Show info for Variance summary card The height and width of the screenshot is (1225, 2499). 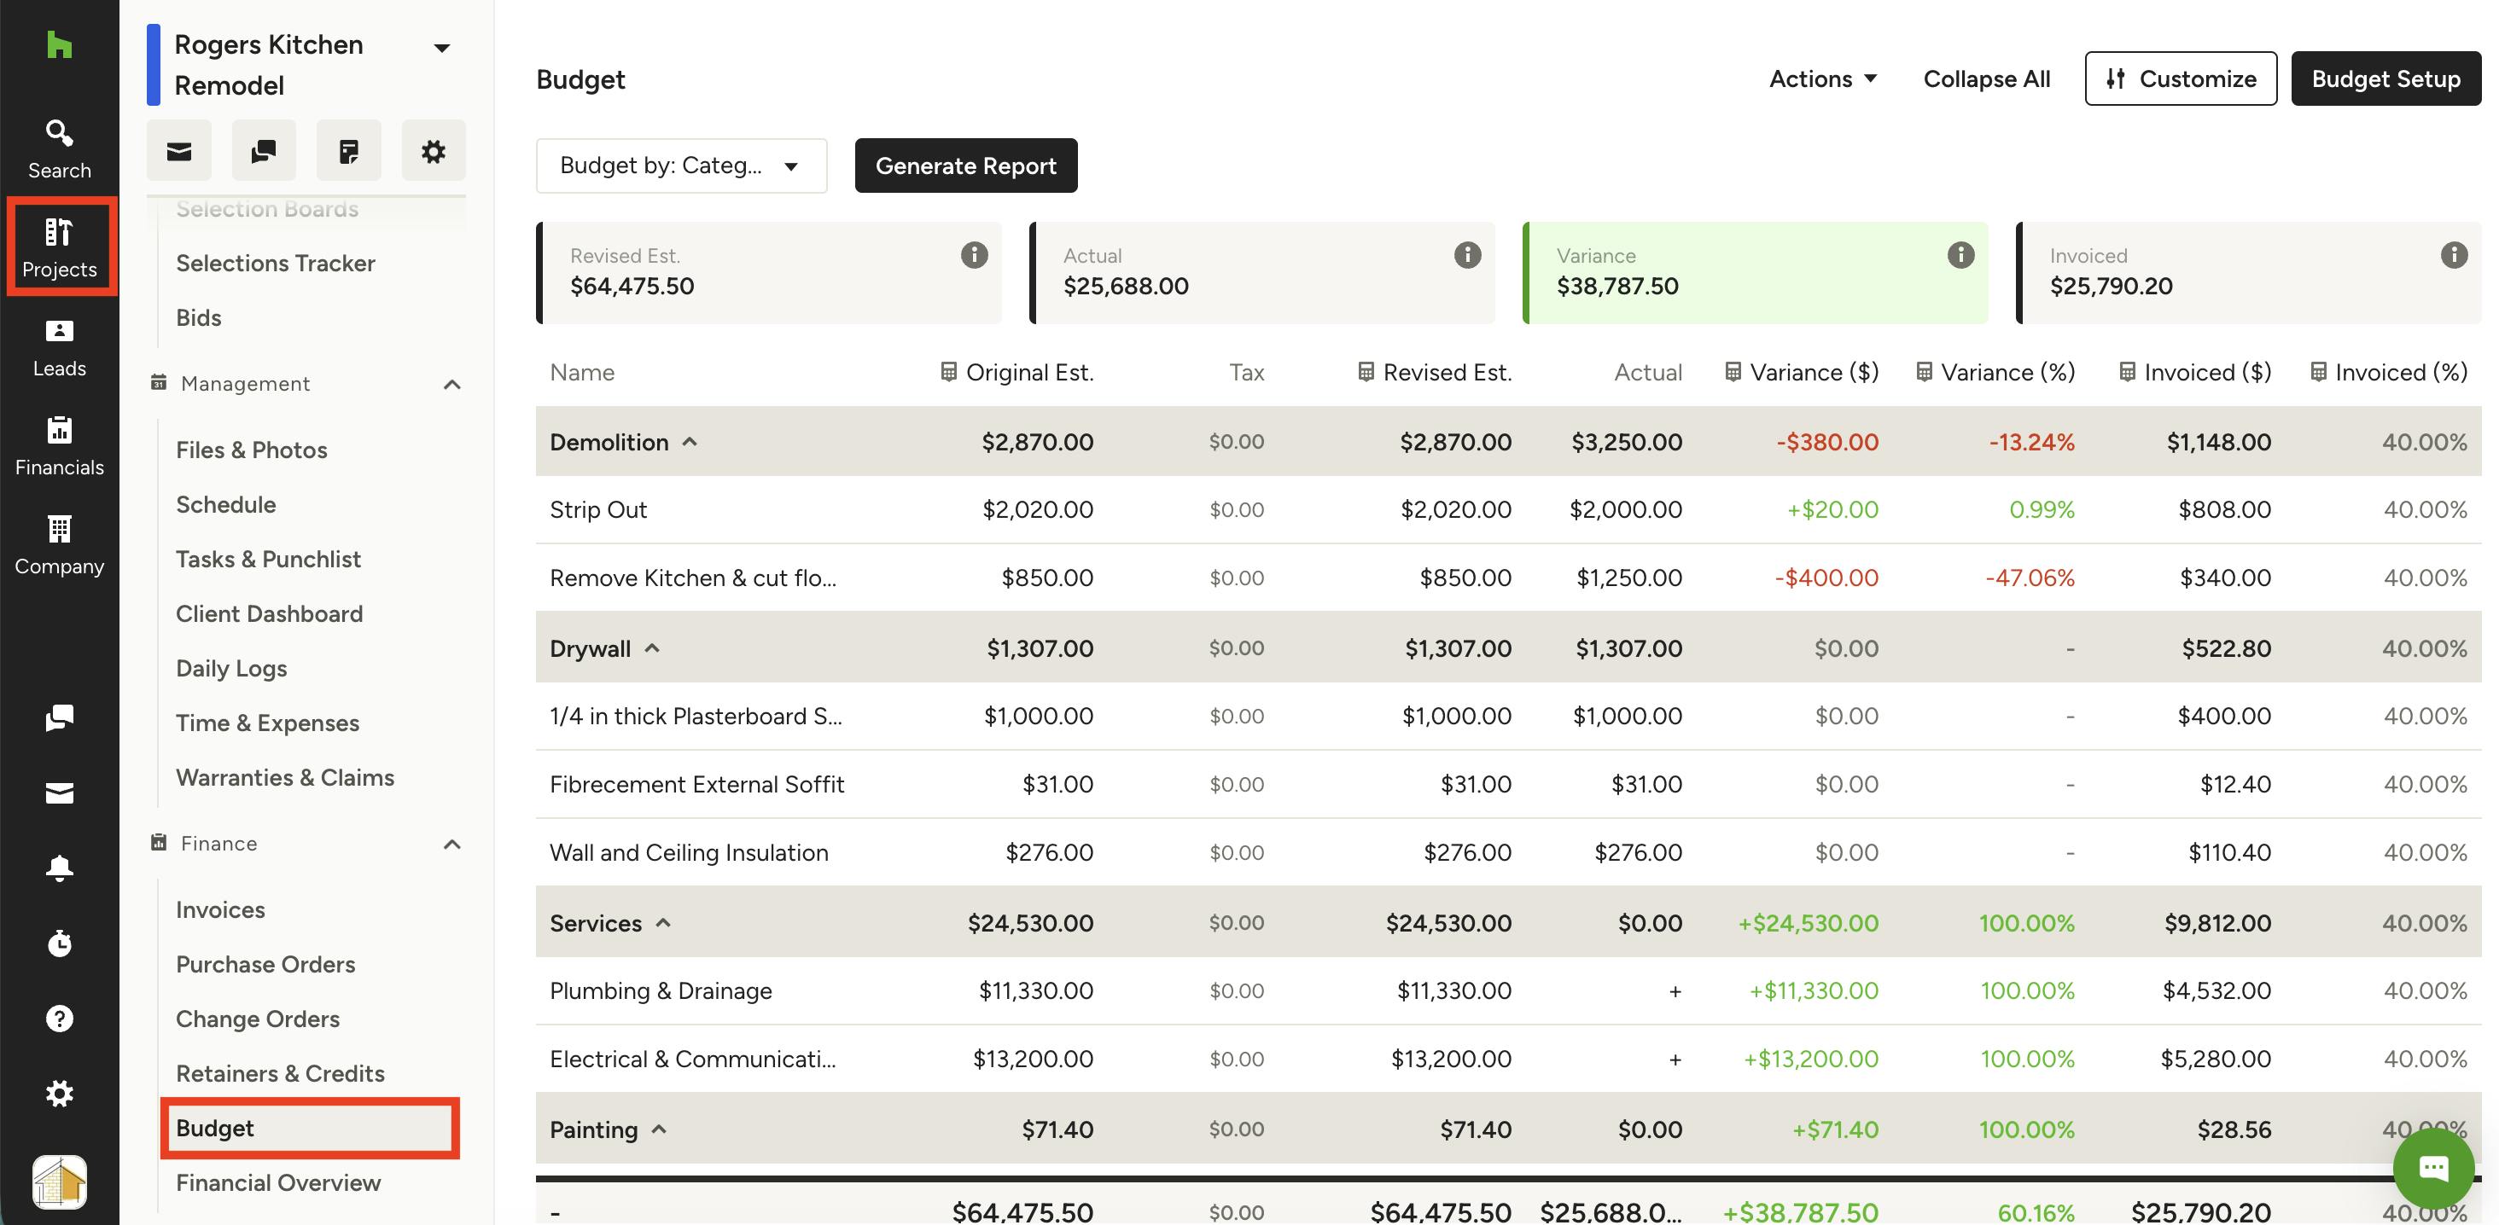click(1960, 255)
